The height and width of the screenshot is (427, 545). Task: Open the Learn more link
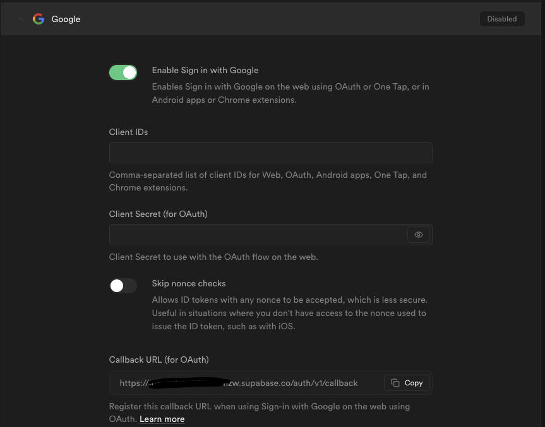[162, 419]
